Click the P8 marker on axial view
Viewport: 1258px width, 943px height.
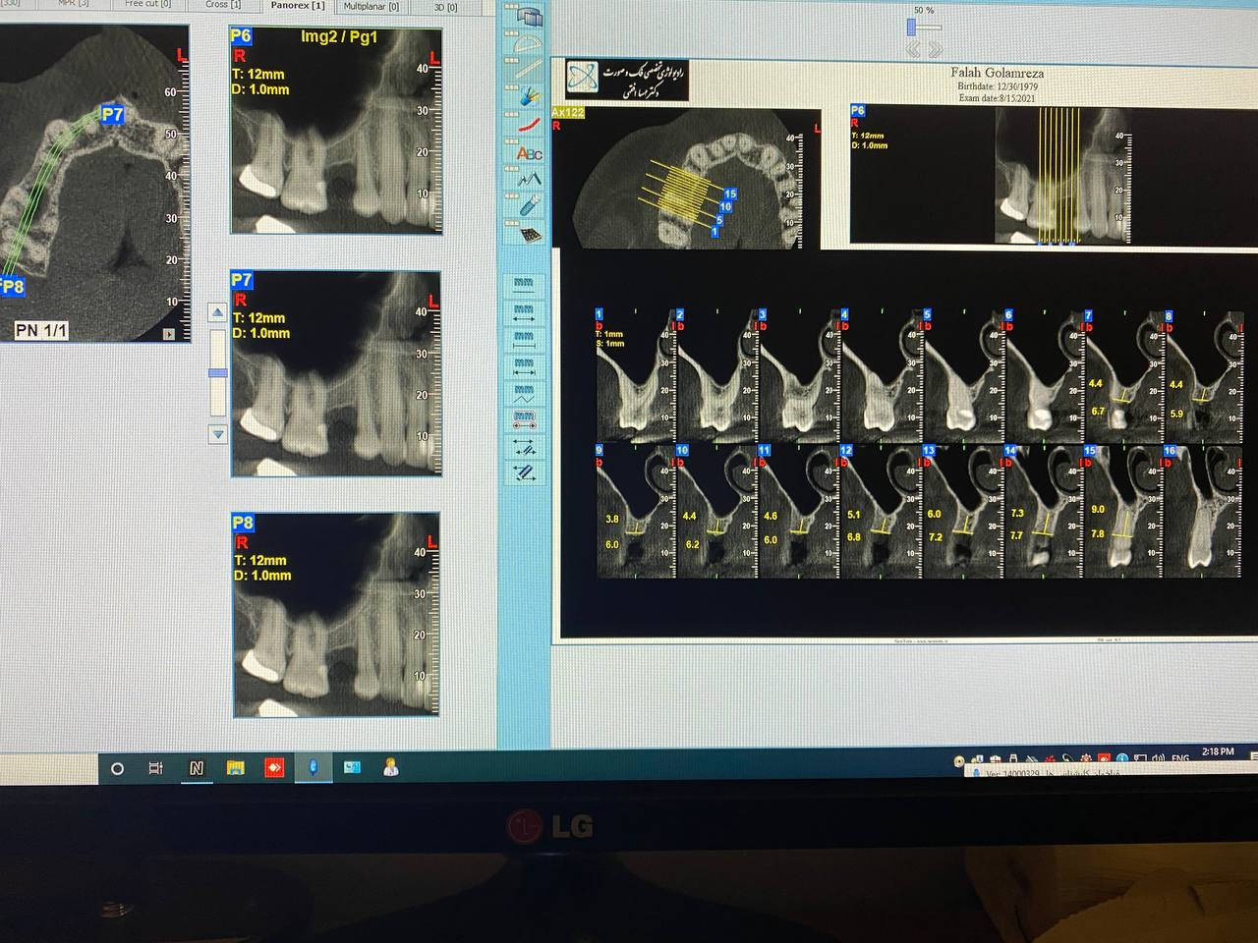pyautogui.click(x=12, y=287)
